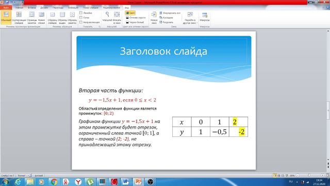Switch to Word from taskbar

point(126,182)
